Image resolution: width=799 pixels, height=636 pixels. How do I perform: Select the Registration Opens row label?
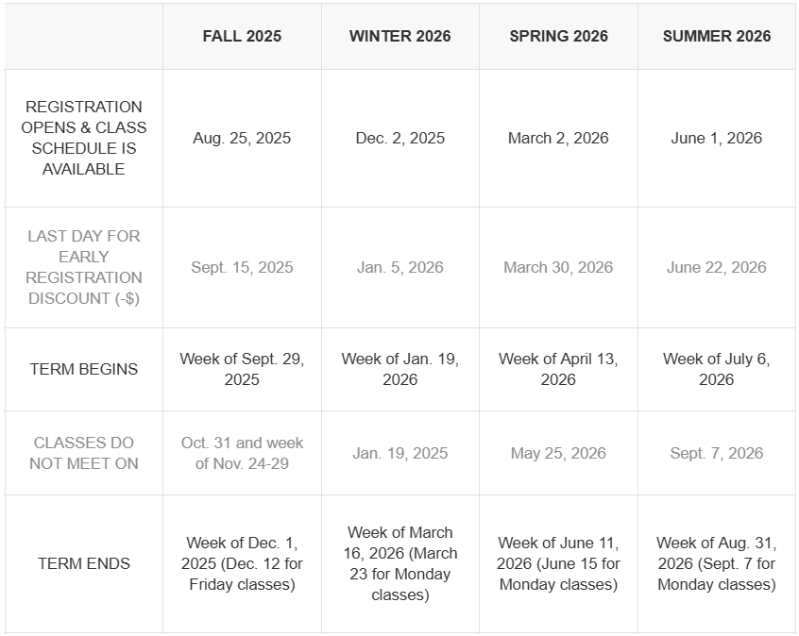(x=84, y=138)
